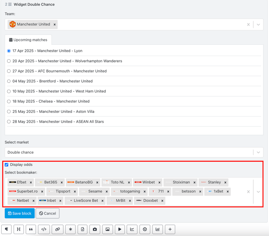Insert a code embed block

tap(44, 229)
